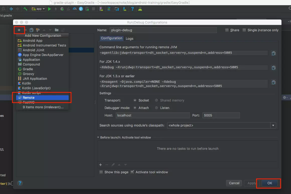Screen dimensions: 291x194
Task: Click the Android robot icon at toolbar end
Action: coord(140,9)
